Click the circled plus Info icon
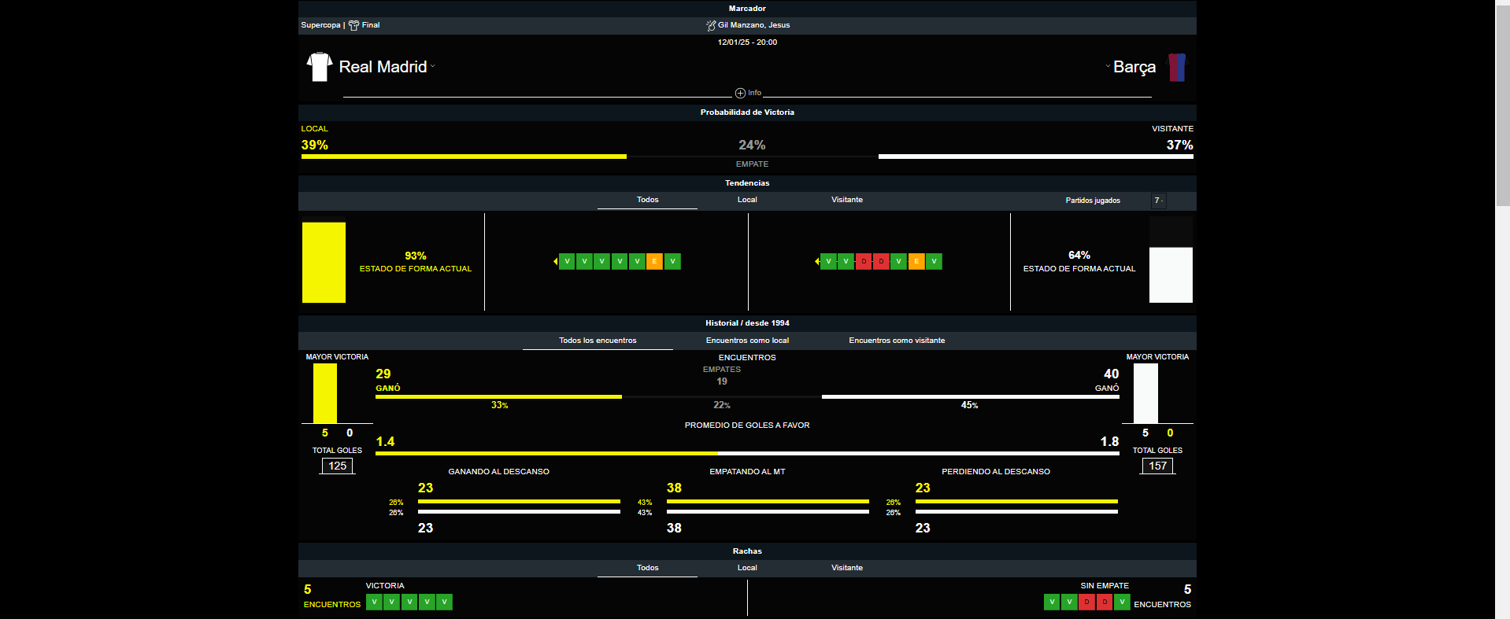 pos(740,93)
